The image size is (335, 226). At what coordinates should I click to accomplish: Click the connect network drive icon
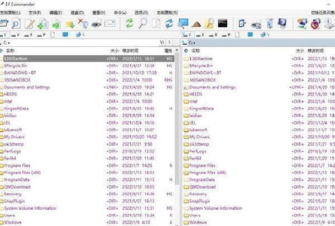[302, 23]
